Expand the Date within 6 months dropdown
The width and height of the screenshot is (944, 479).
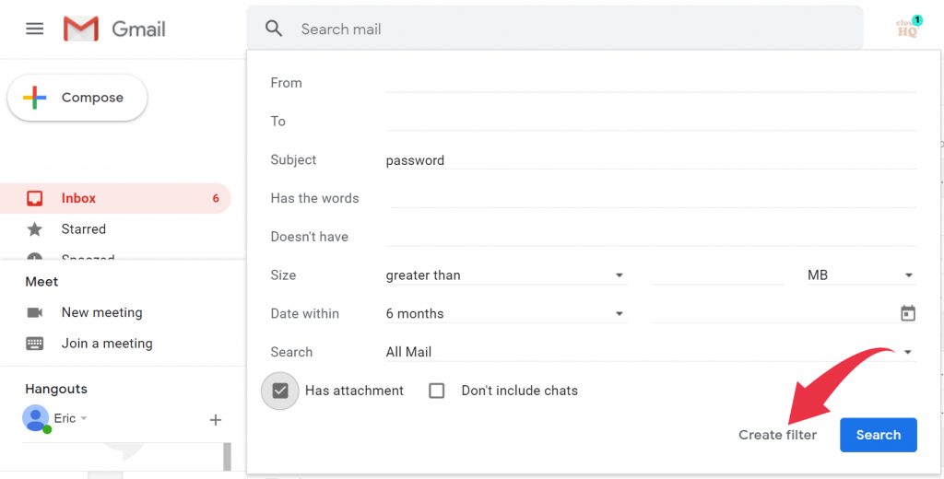(x=506, y=313)
